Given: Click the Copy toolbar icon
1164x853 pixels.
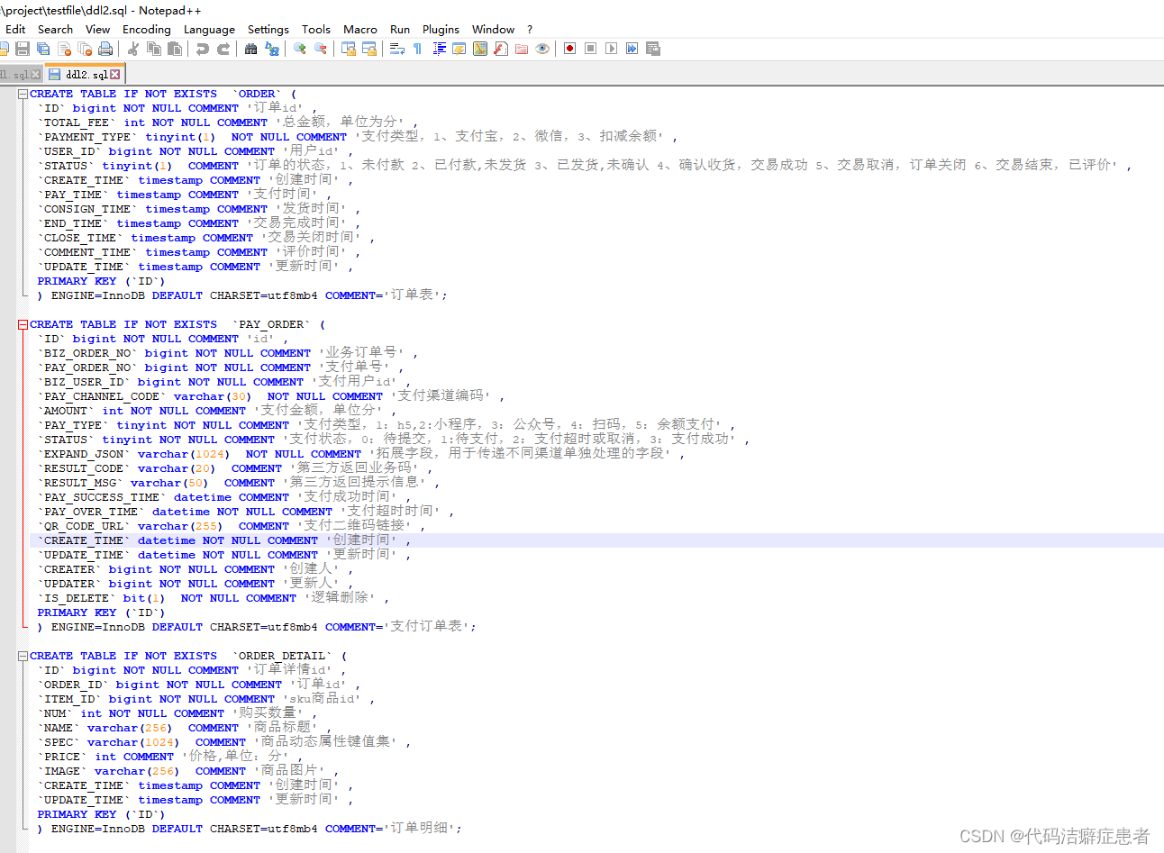Looking at the screenshot, I should click(154, 49).
